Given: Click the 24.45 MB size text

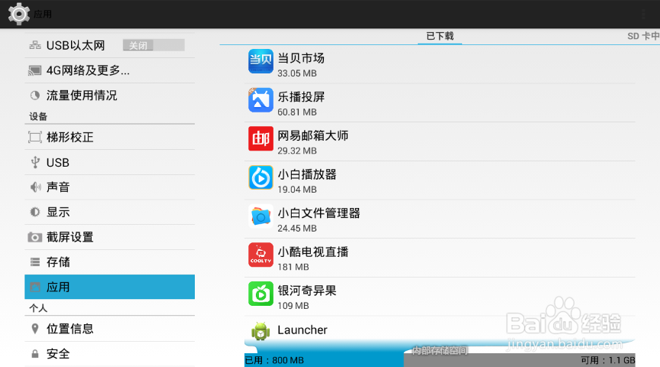Looking at the screenshot, I should [x=297, y=229].
